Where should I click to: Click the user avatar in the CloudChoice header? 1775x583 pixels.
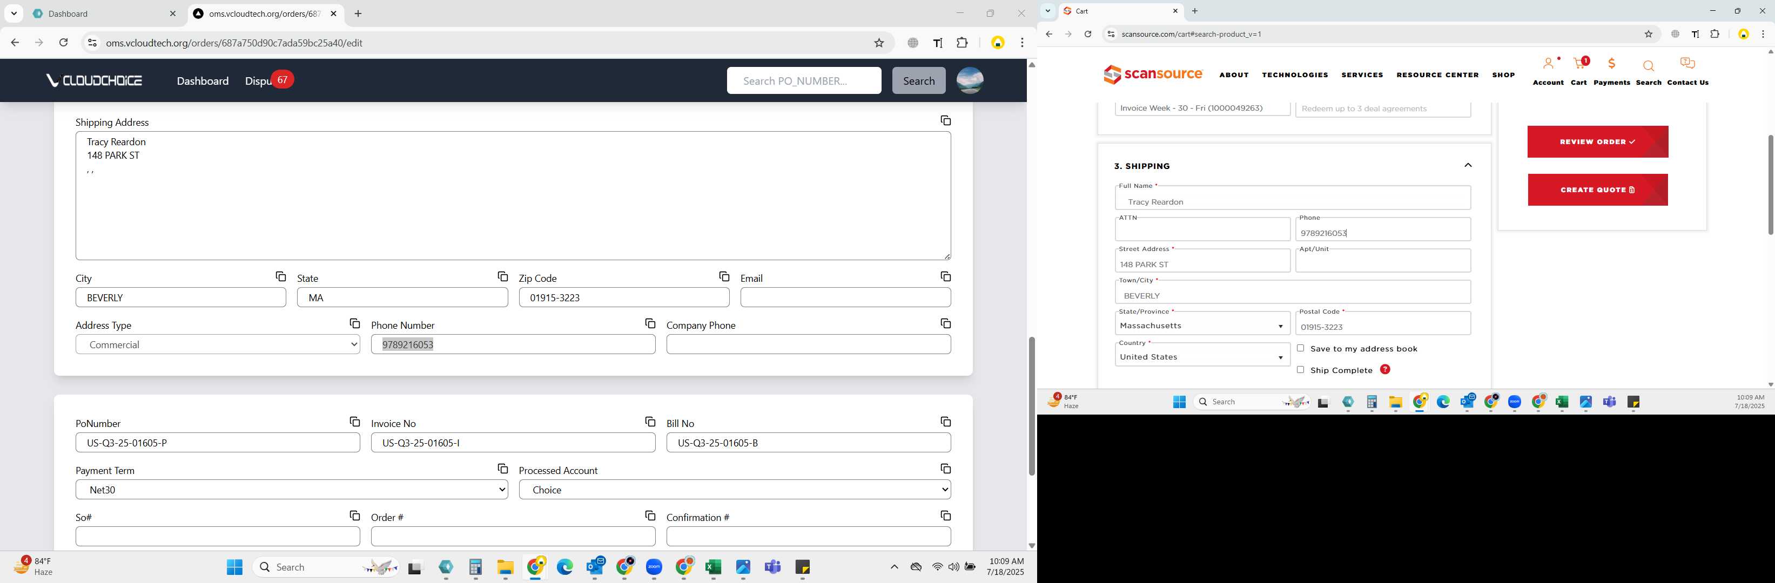(x=970, y=80)
